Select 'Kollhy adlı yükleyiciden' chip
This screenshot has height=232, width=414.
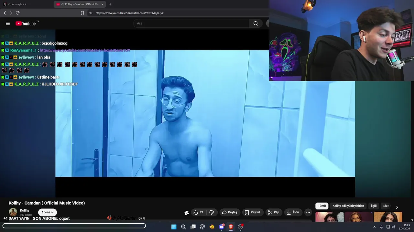pos(348,206)
